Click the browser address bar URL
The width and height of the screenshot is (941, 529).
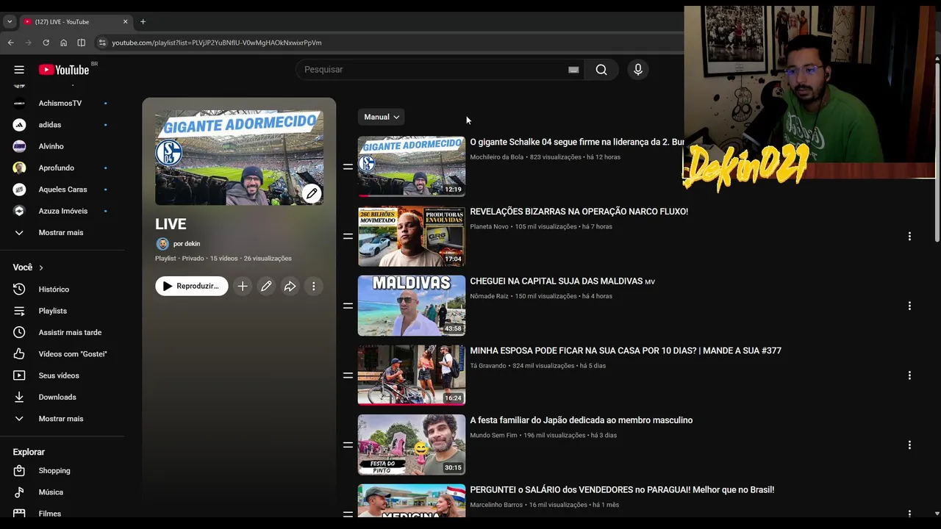pos(217,43)
